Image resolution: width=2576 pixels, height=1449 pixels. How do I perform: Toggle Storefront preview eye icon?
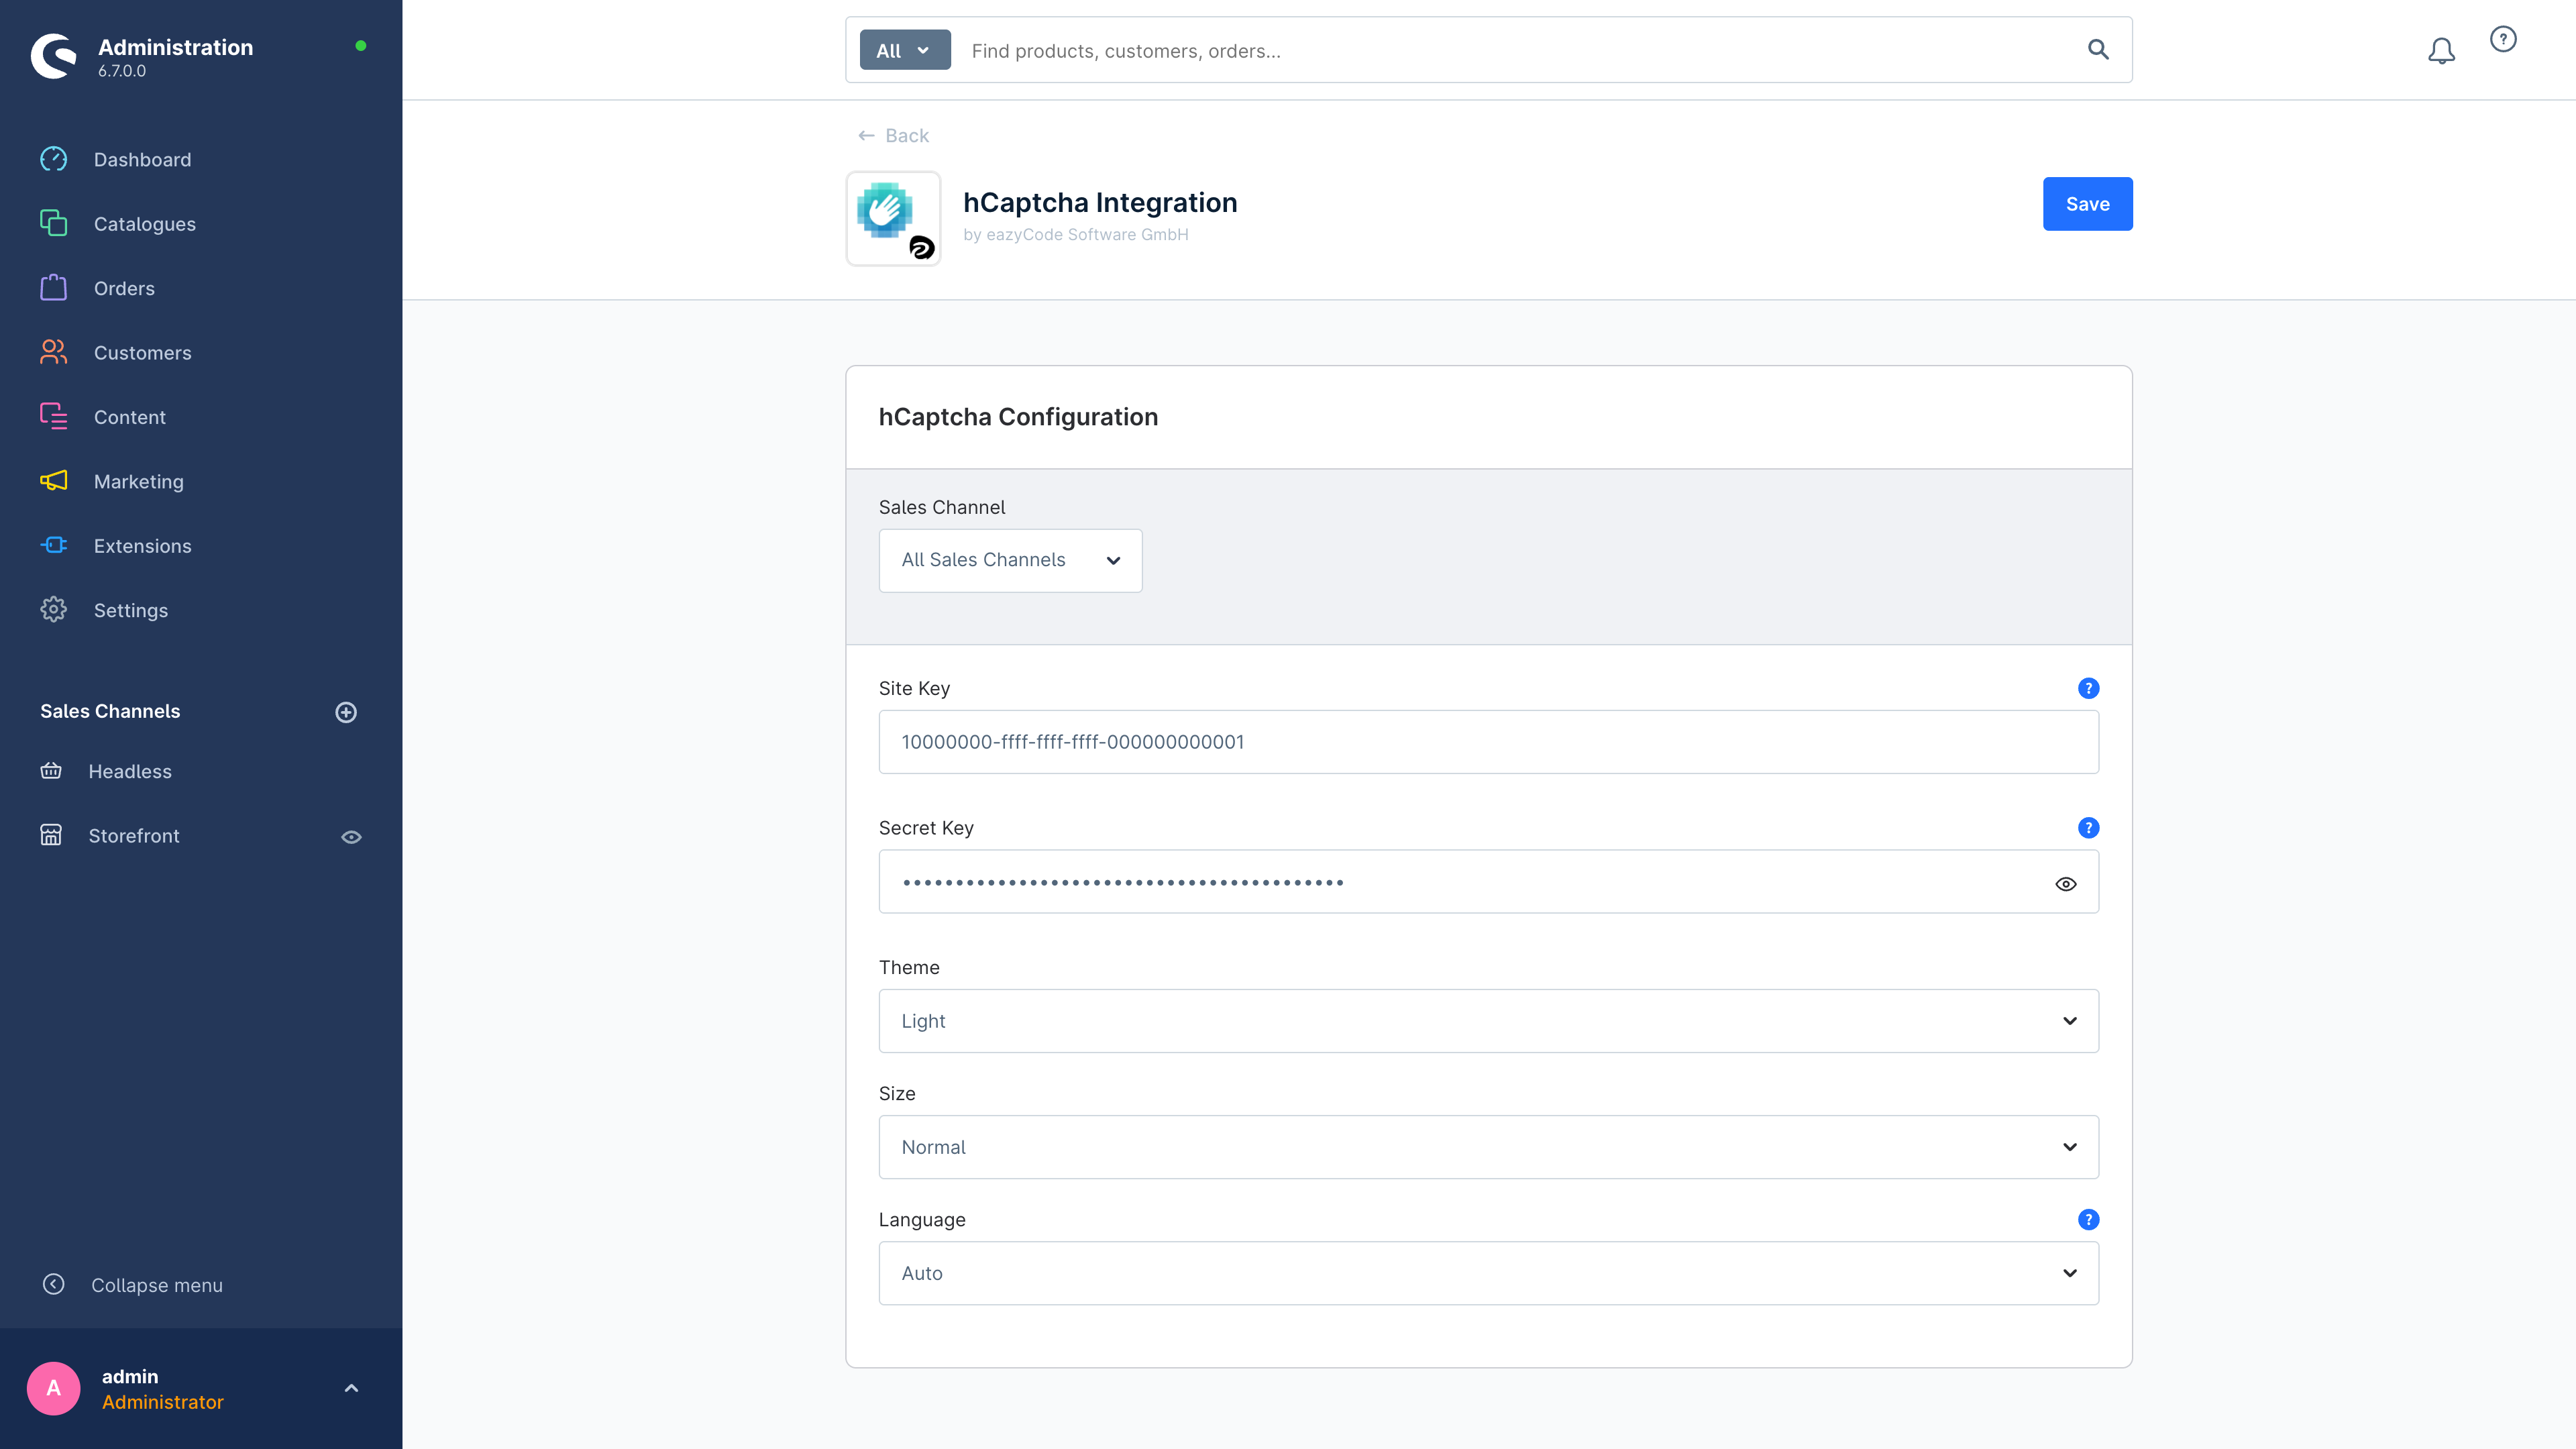pyautogui.click(x=351, y=836)
